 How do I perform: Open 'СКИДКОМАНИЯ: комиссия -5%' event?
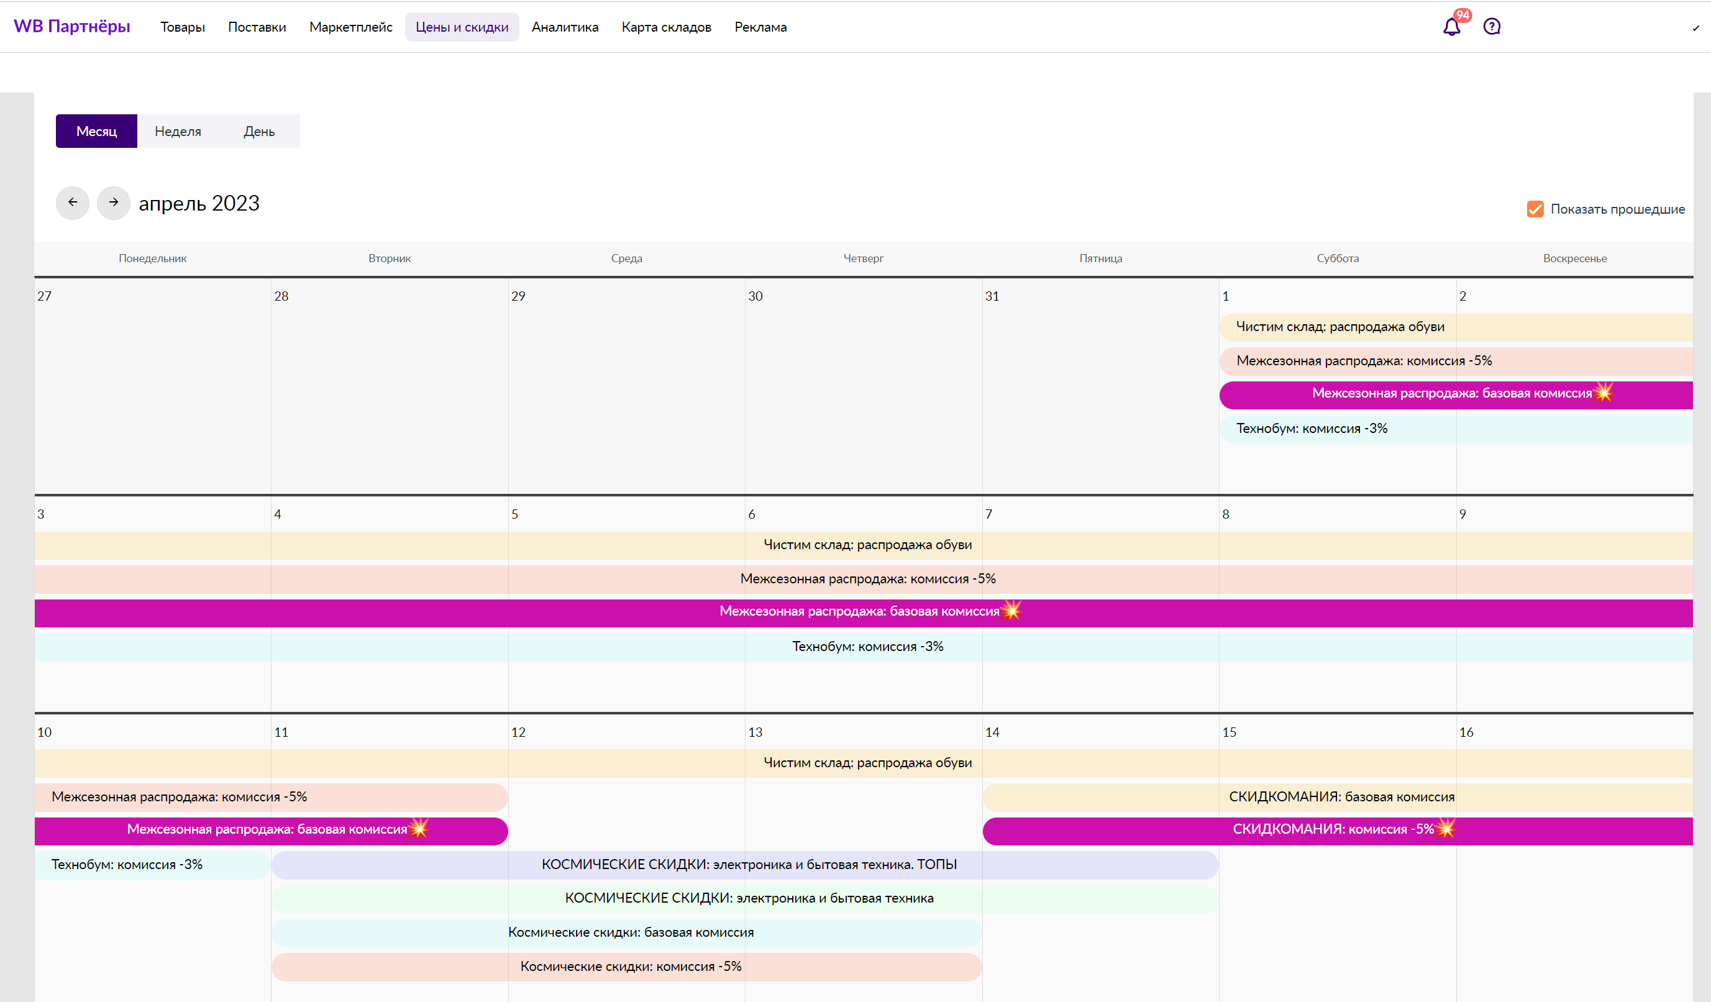[1338, 831]
